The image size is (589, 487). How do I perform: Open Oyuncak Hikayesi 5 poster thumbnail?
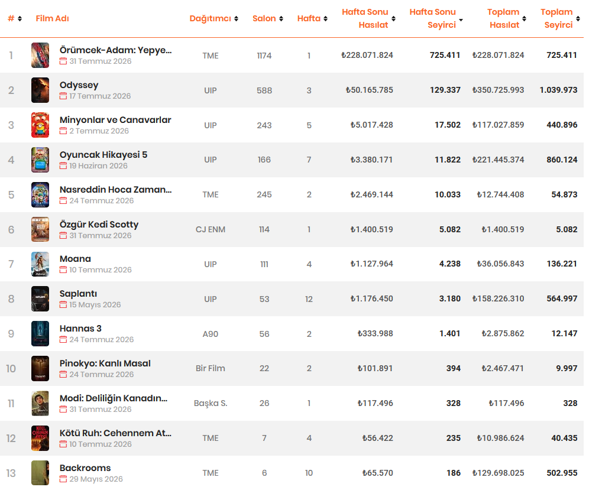[40, 160]
